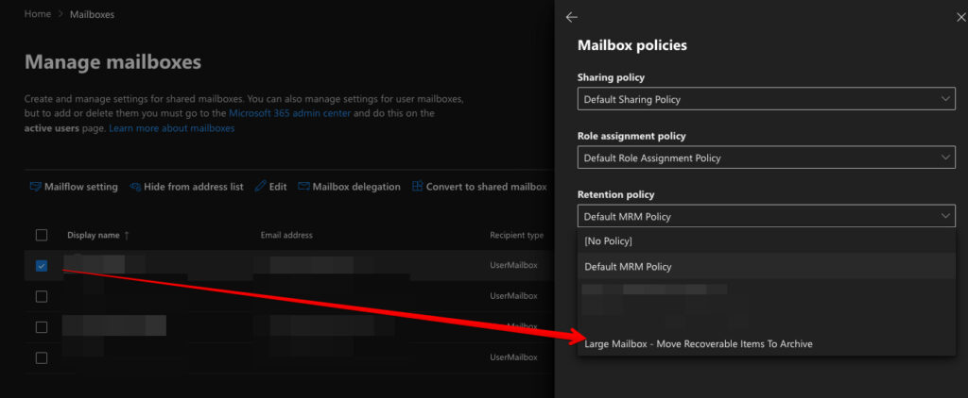Click the Convert to shared mailbox icon
The height and width of the screenshot is (398, 968).
418,187
